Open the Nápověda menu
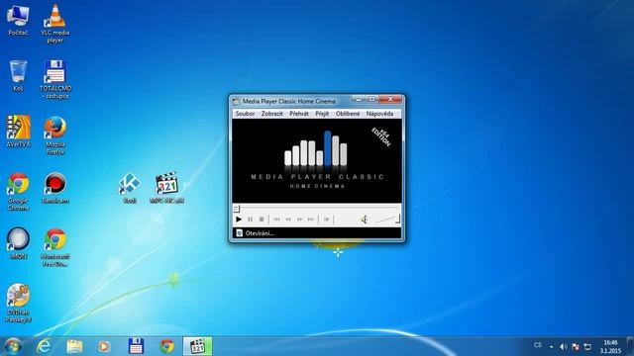 click(x=379, y=114)
